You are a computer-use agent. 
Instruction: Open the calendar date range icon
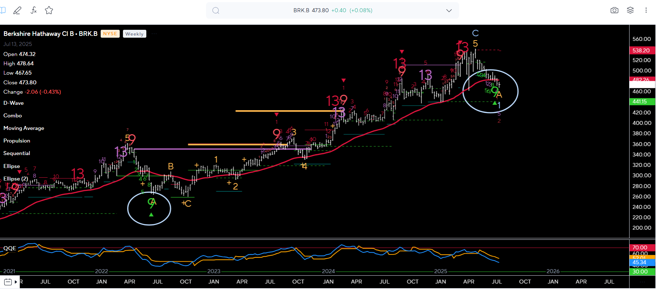(x=8, y=282)
